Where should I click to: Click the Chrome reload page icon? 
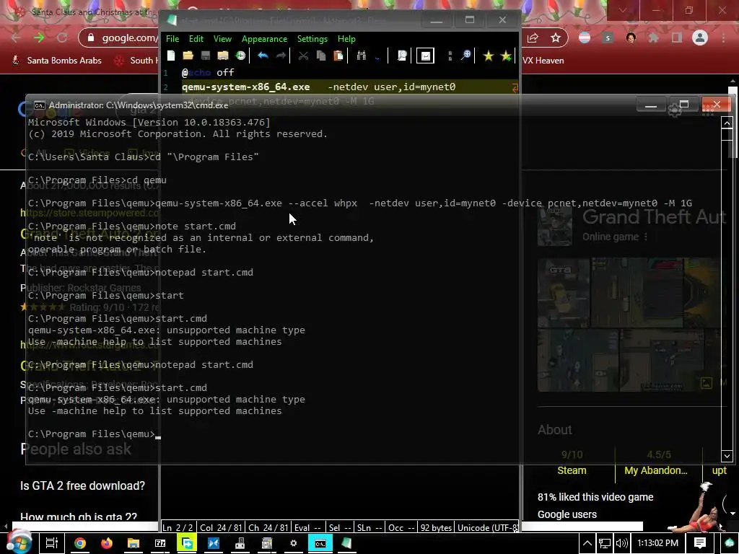click(x=62, y=38)
